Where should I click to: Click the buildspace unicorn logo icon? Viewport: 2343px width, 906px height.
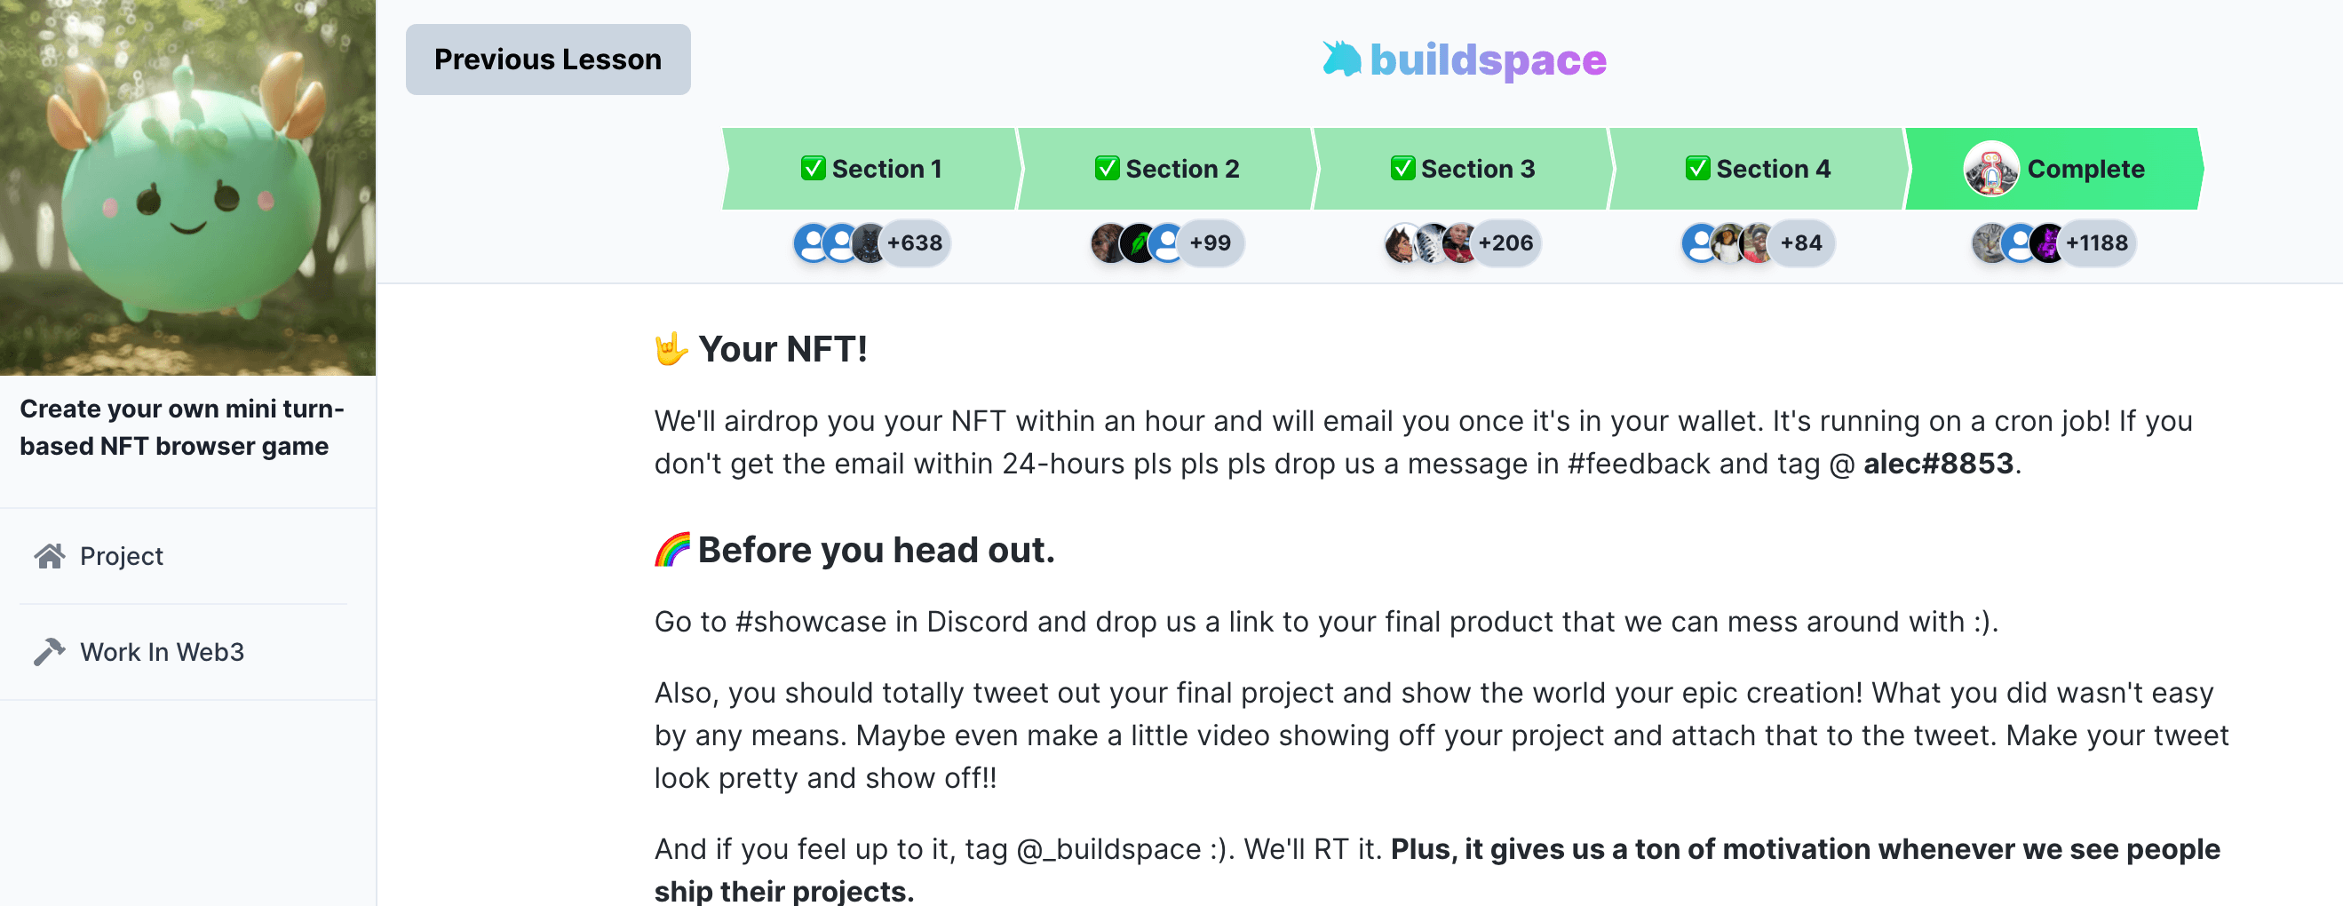[1340, 60]
